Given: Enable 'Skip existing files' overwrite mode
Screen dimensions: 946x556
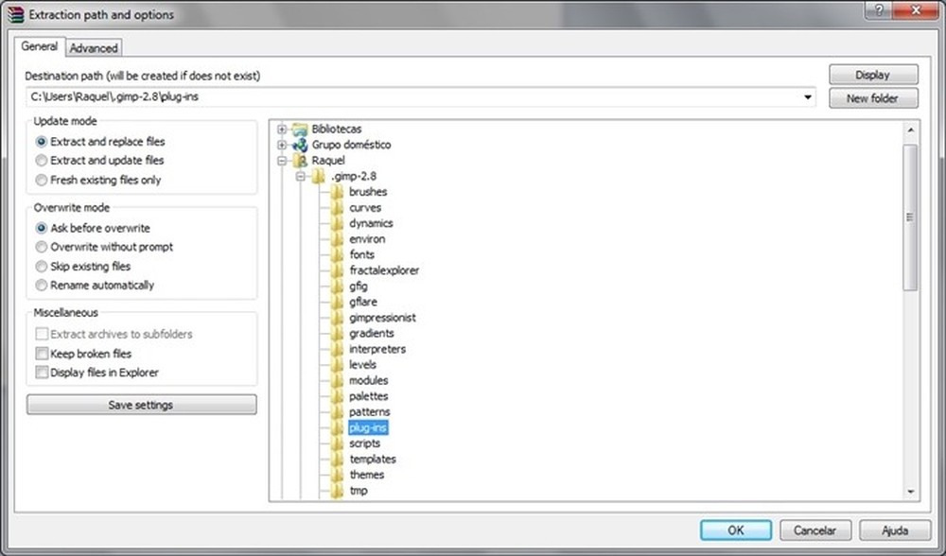Looking at the screenshot, I should pos(41,266).
